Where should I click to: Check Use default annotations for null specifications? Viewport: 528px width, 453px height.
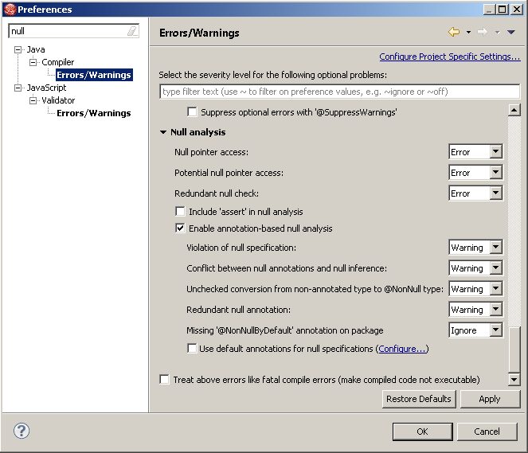point(192,348)
